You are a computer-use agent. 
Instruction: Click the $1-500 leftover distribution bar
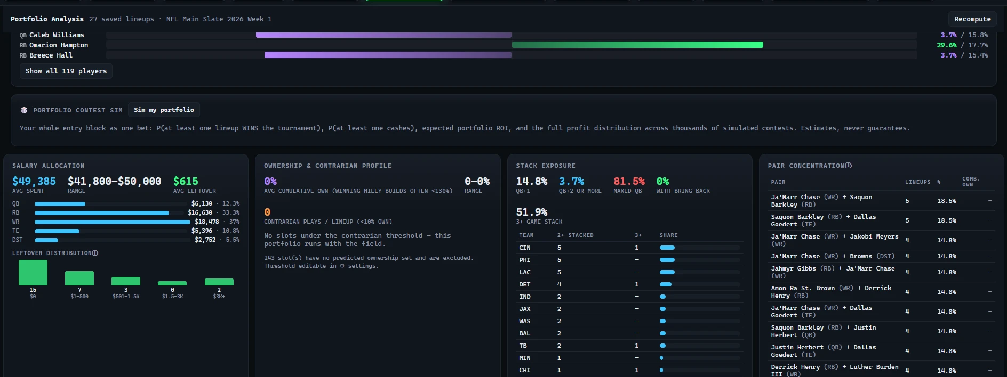(x=79, y=278)
